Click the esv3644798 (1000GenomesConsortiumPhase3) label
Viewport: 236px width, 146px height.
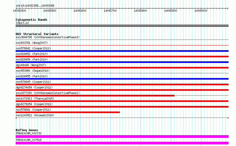pos(48,37)
